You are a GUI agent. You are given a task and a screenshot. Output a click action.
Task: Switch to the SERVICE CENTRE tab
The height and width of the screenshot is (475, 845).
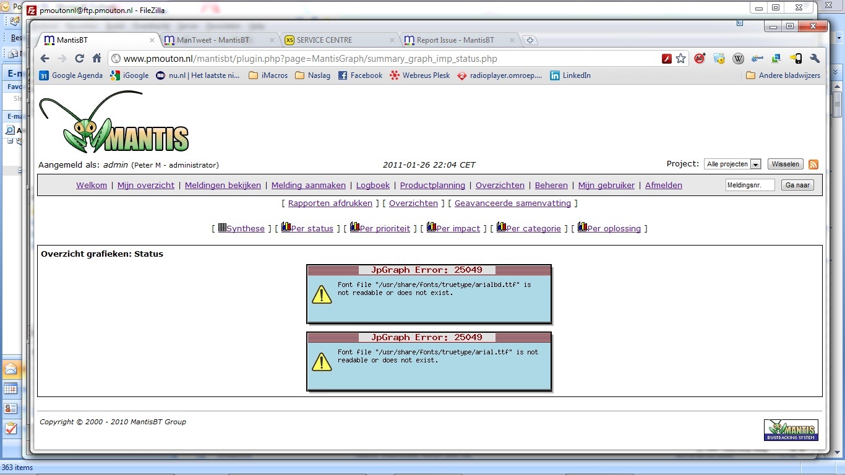[324, 40]
